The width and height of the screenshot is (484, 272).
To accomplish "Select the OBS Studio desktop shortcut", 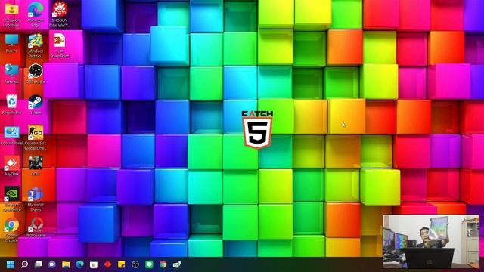I will (36, 74).
